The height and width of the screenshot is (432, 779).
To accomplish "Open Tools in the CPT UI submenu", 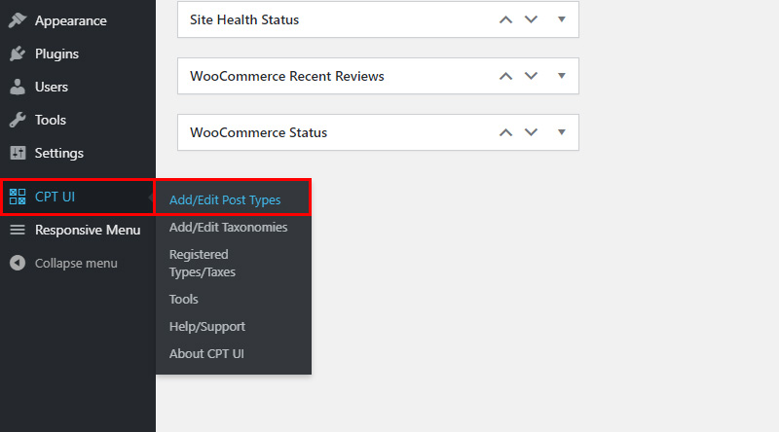I will point(183,299).
